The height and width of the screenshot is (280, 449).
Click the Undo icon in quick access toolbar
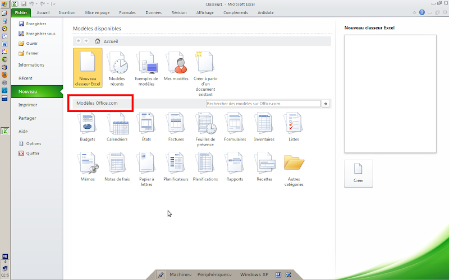point(31,4)
